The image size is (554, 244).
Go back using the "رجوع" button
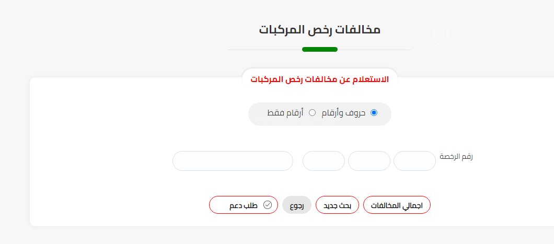pos(297,205)
